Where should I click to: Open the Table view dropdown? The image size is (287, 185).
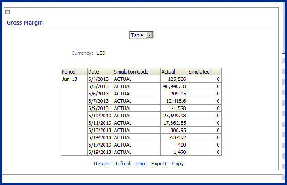tap(141, 35)
